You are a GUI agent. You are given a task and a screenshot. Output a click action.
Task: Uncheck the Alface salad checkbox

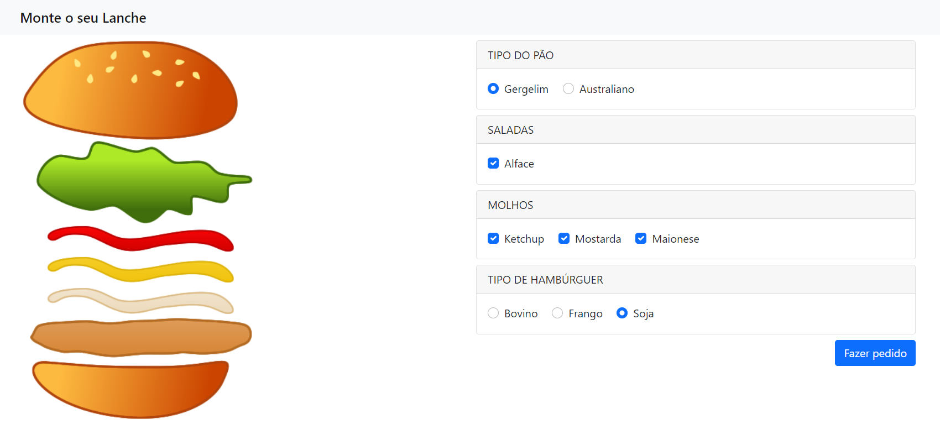493,164
